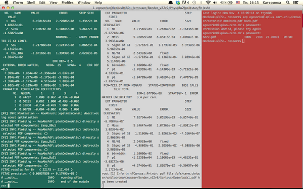The height and width of the screenshot is (189, 303).
Task: Open the Notification Center list icon
Action: coord(295,3)
